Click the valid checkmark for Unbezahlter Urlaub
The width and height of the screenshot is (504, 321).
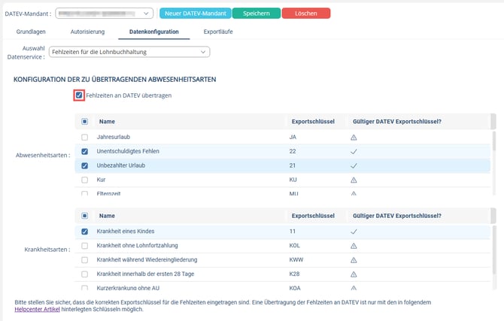click(x=354, y=166)
